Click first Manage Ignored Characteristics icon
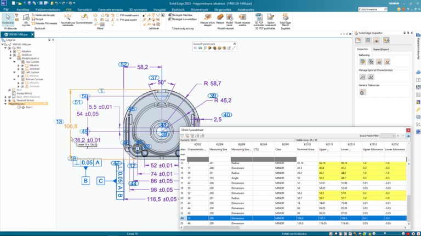421x236 pixels. (x=362, y=77)
